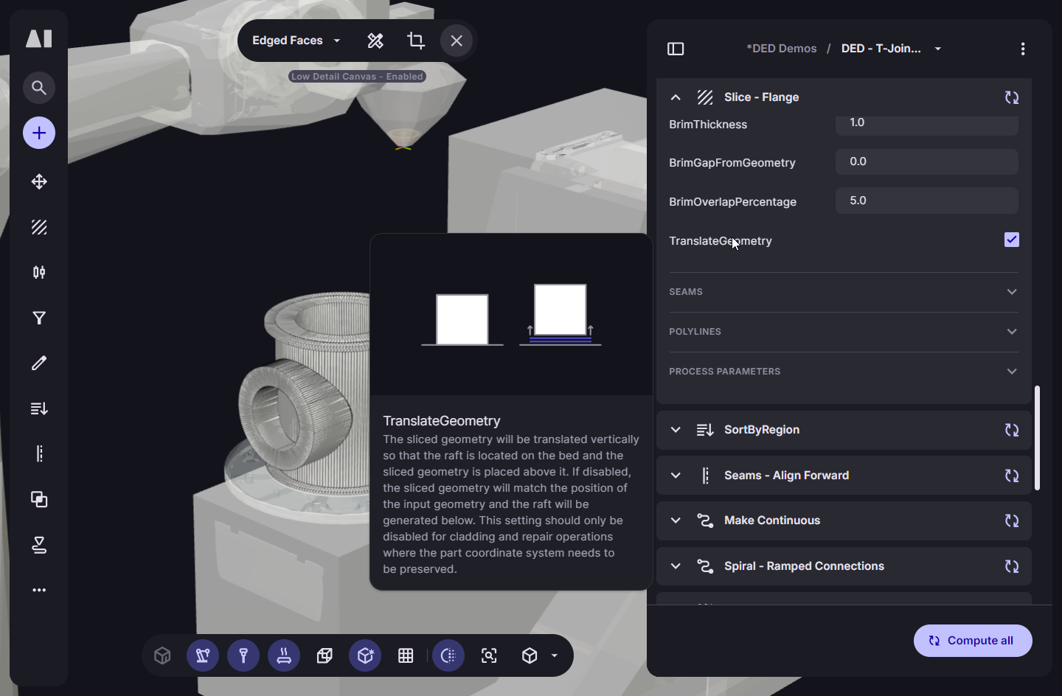Click the search icon in left sidebar
1062x696 pixels.
39,88
